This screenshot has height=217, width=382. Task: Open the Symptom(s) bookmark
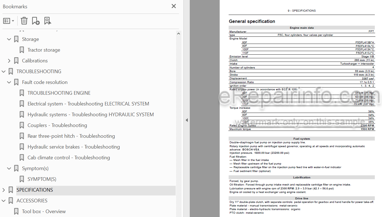(35, 168)
